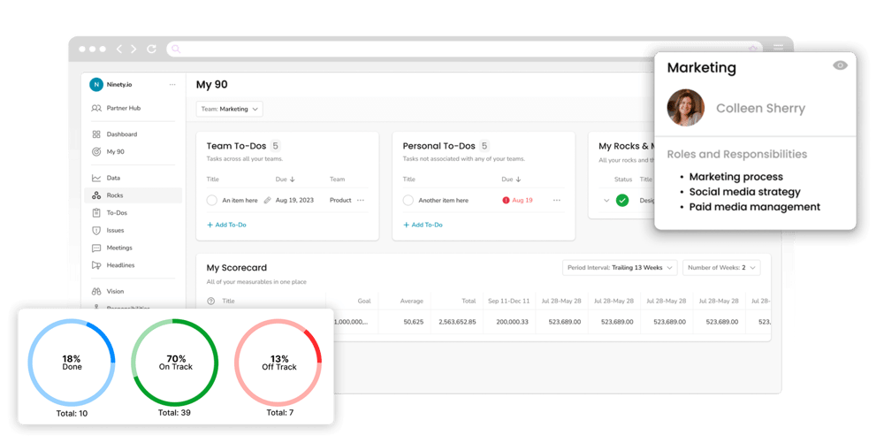Screen dimensions: 884x443
Task: Click the Team To-Dos count badge 5
Action: [x=275, y=146]
